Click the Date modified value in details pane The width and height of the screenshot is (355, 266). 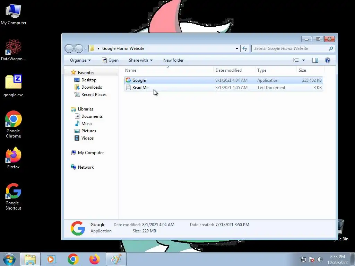[x=158, y=224]
